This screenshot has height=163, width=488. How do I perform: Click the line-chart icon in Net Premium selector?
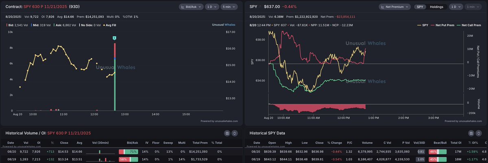383,7
